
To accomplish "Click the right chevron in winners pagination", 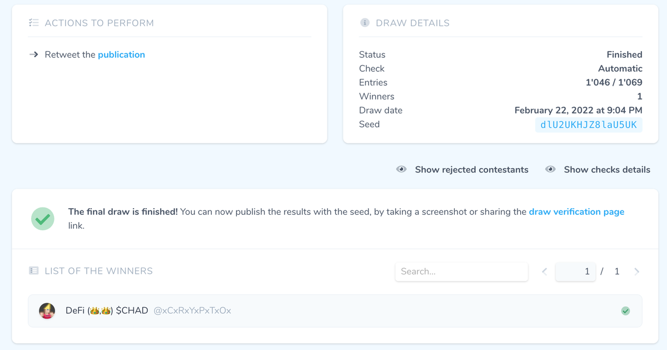I will tap(637, 271).
